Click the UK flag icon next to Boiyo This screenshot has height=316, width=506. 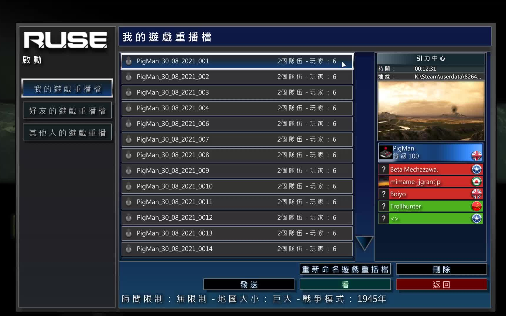coord(476,194)
